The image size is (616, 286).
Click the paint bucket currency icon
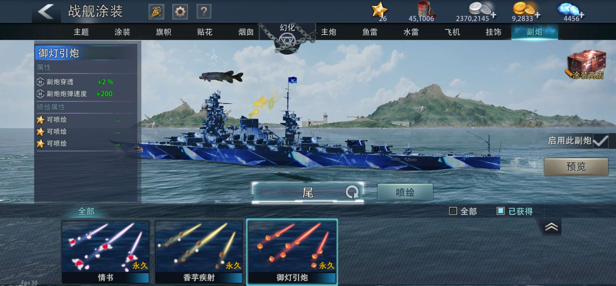click(425, 9)
